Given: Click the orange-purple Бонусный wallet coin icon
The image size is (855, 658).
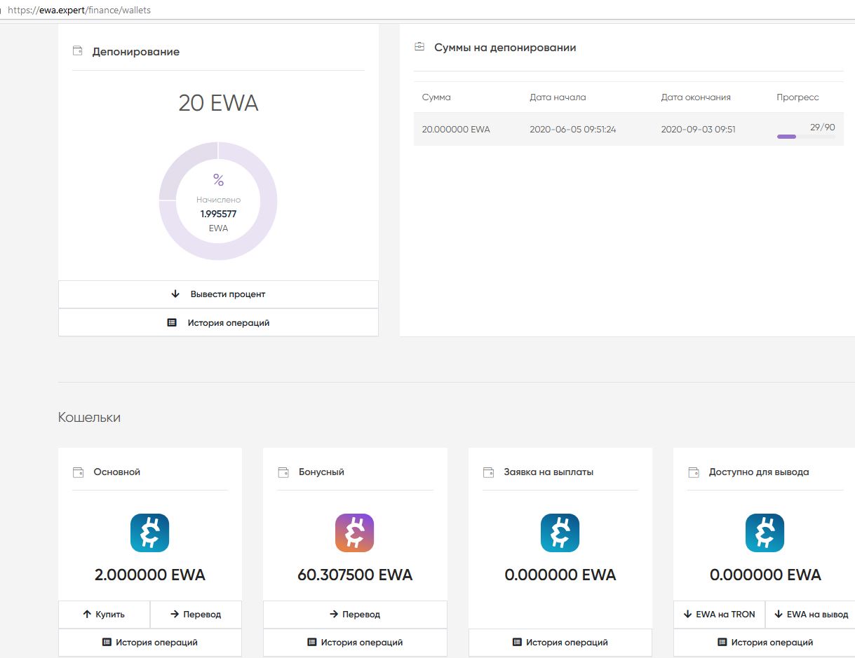Looking at the screenshot, I should coord(354,533).
